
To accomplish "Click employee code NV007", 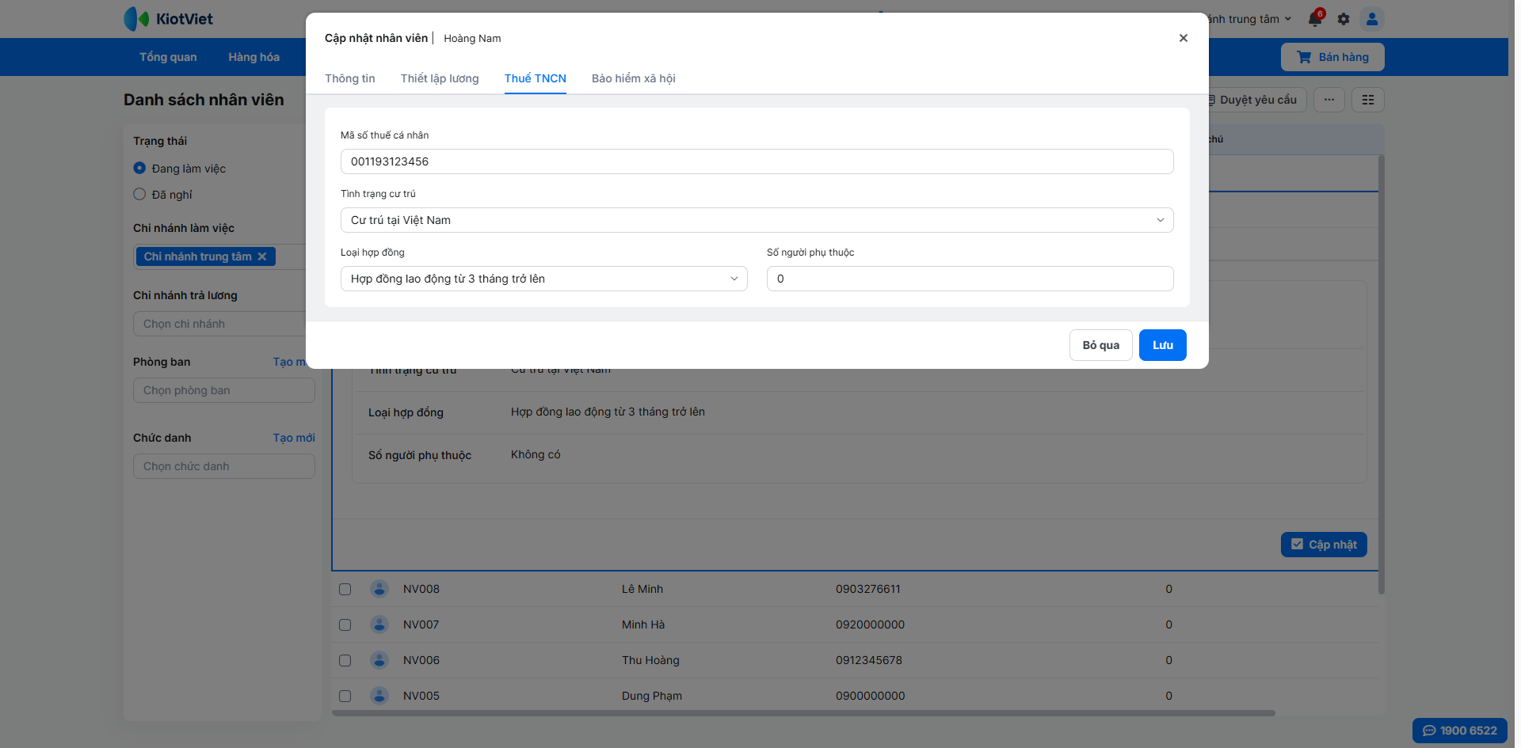I will pos(421,625).
